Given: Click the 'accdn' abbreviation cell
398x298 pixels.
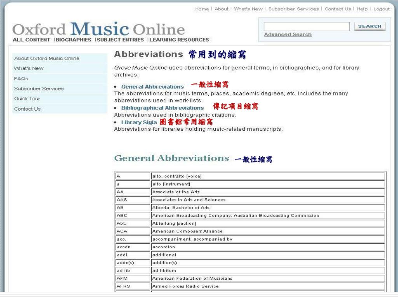Looking at the screenshot, I should (x=133, y=247).
